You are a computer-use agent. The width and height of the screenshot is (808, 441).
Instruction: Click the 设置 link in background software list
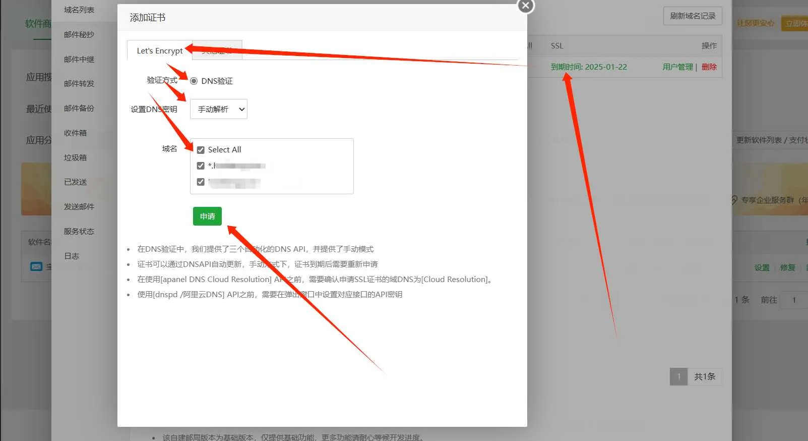point(762,267)
